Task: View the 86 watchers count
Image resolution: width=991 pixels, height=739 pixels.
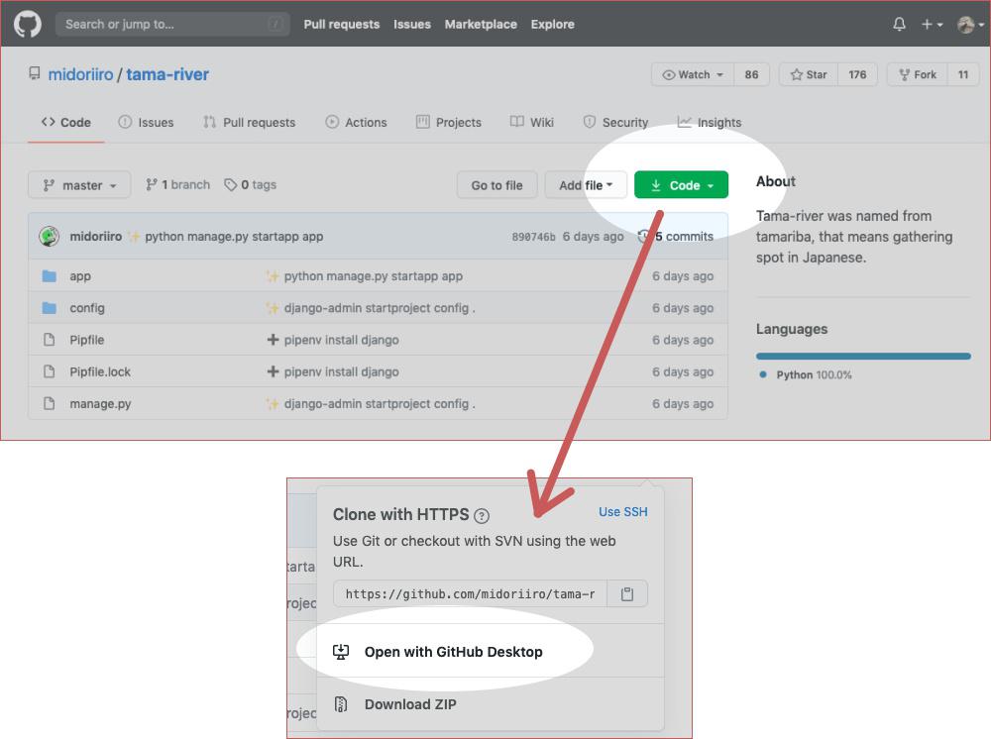Action: tap(751, 74)
